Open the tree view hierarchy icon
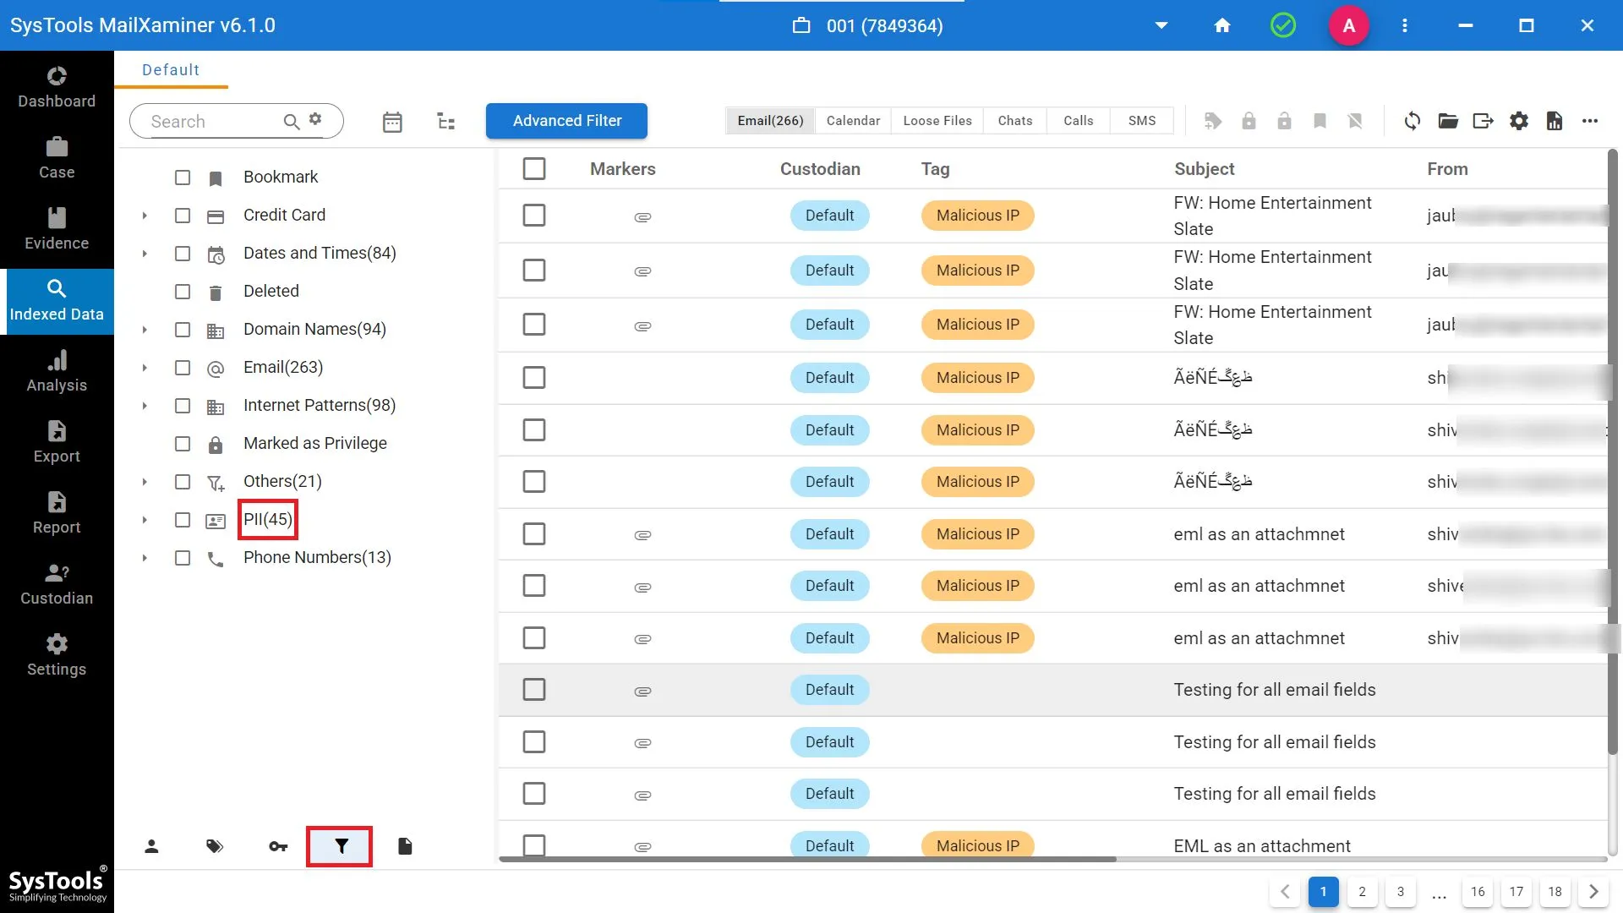 445,122
